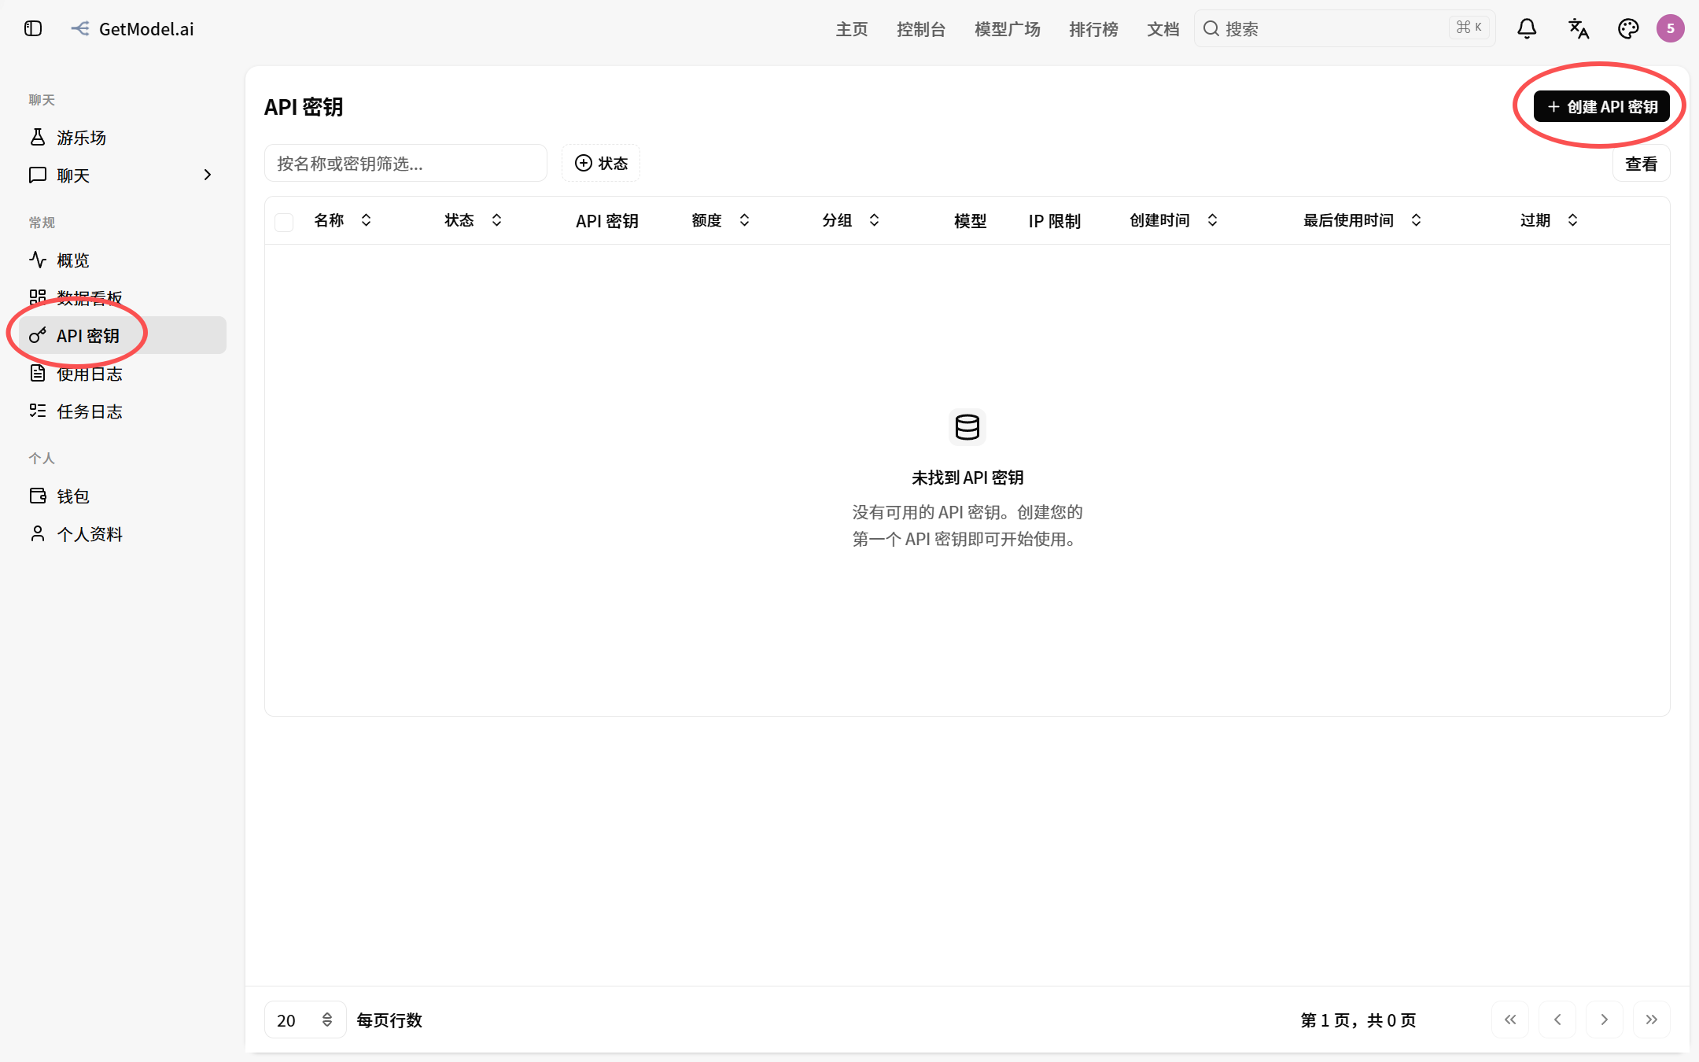Focus the top 搜索 search box

click(x=1344, y=29)
